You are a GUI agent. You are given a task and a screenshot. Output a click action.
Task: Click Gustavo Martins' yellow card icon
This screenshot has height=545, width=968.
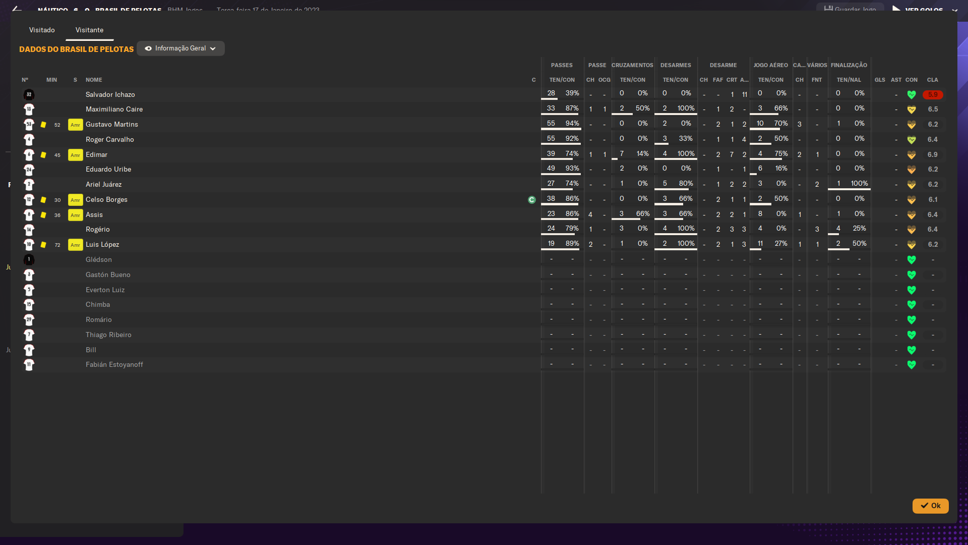tap(43, 125)
